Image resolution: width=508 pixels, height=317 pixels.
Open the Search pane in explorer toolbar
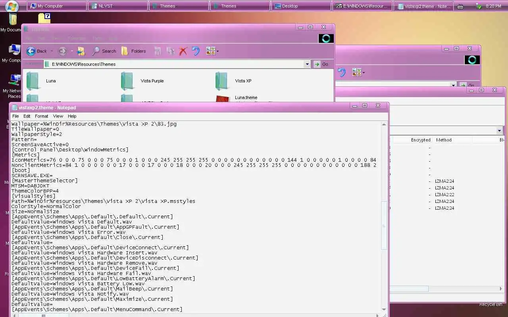[x=104, y=51]
